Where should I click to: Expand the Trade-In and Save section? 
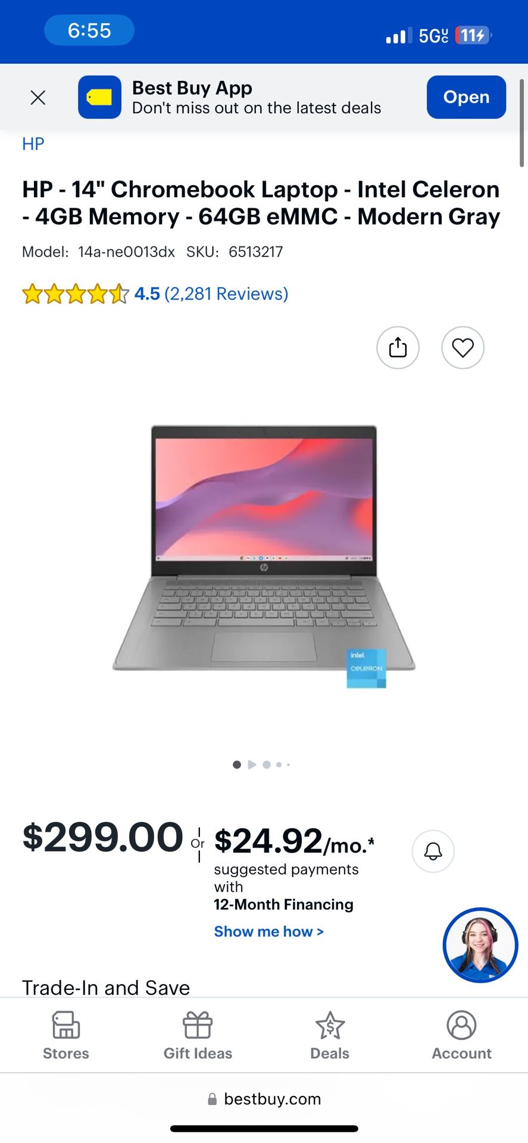[x=106, y=988]
